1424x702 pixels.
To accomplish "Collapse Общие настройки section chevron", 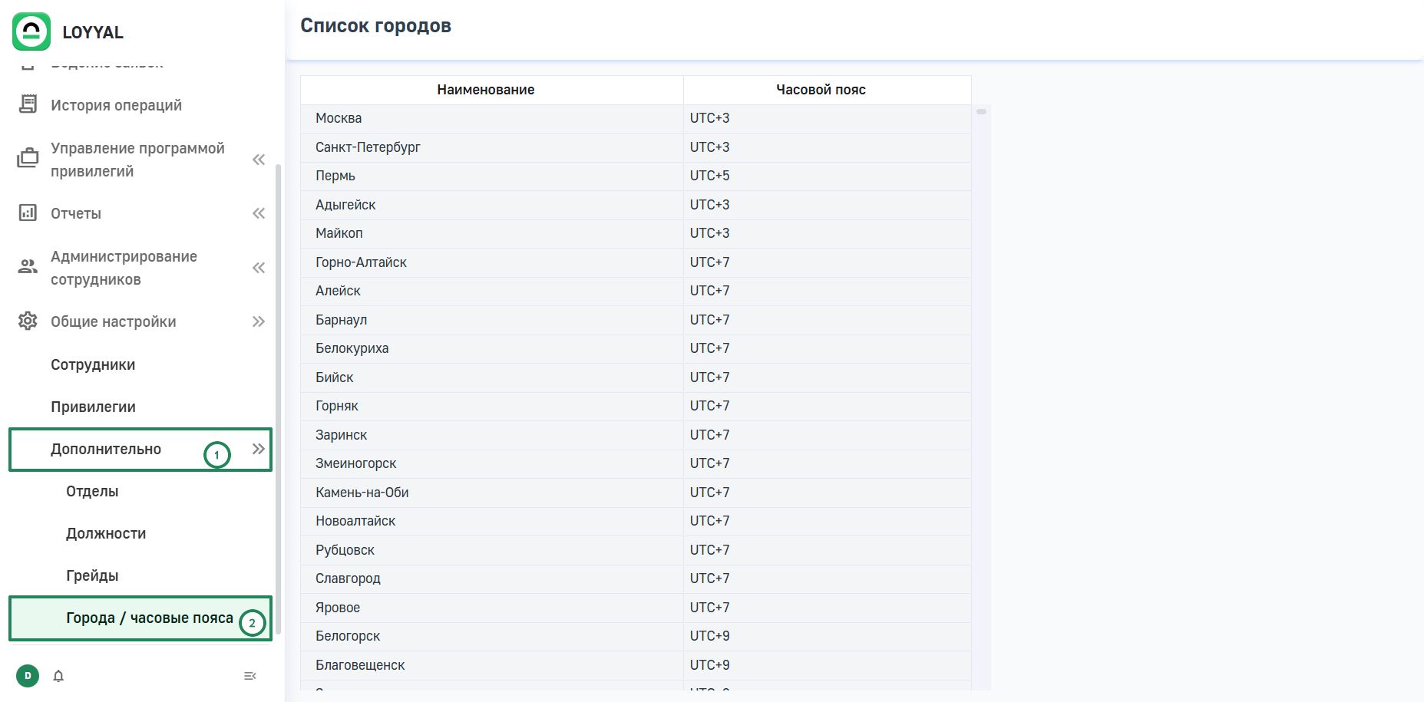I will point(259,321).
